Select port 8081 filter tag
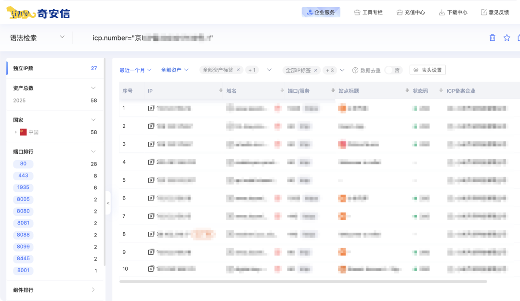Viewport: 520px width, 301px height. (x=23, y=223)
